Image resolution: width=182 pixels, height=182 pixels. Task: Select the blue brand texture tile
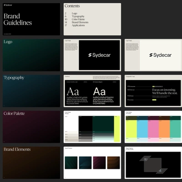tap(85, 163)
